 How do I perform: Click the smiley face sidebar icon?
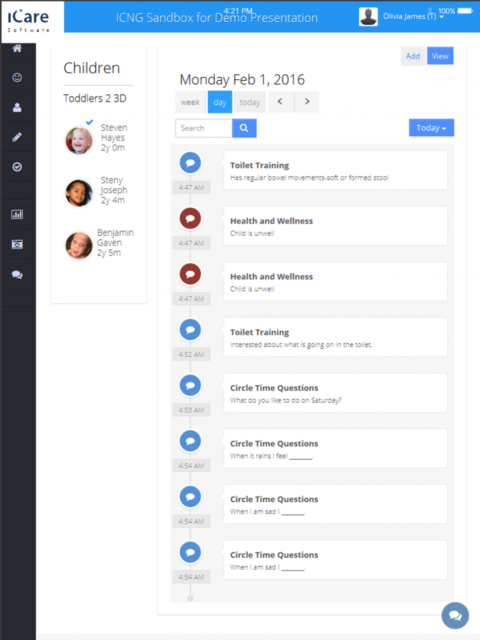(x=17, y=77)
